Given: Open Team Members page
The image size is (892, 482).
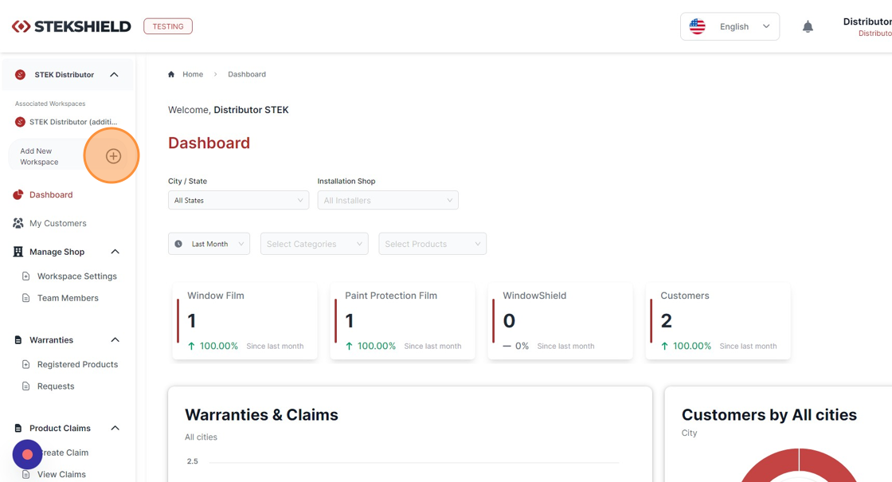Looking at the screenshot, I should coord(68,298).
